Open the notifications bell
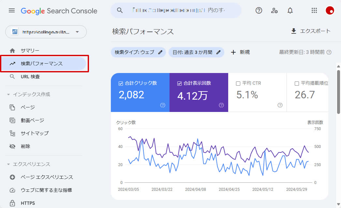 click(x=290, y=11)
